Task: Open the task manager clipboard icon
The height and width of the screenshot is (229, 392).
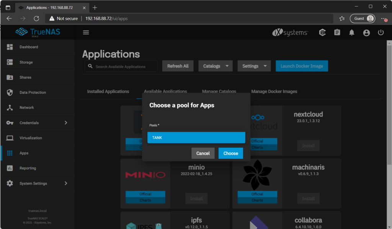Action: coord(337,32)
